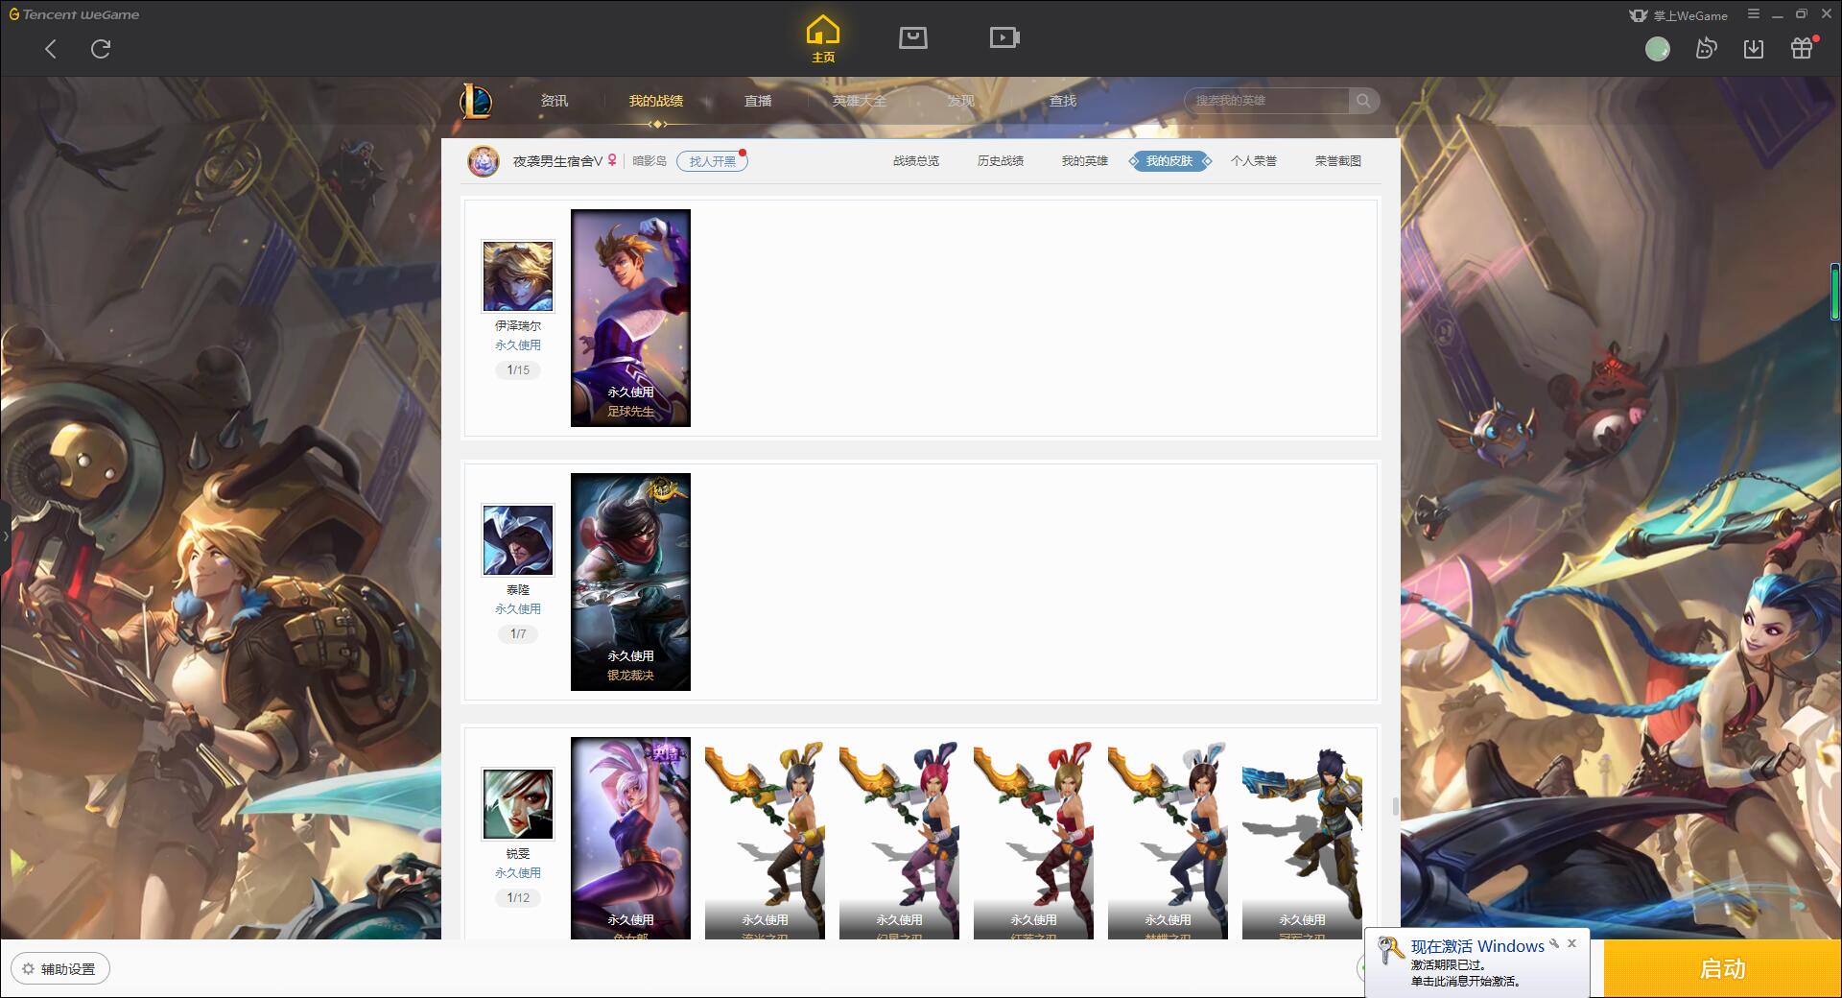Click the player profile avatar 夜袭男生宿舍V
This screenshot has width=1842, height=998.
click(484, 161)
